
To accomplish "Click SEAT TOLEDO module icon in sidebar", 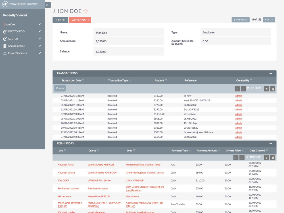I will (x=5, y=32).
